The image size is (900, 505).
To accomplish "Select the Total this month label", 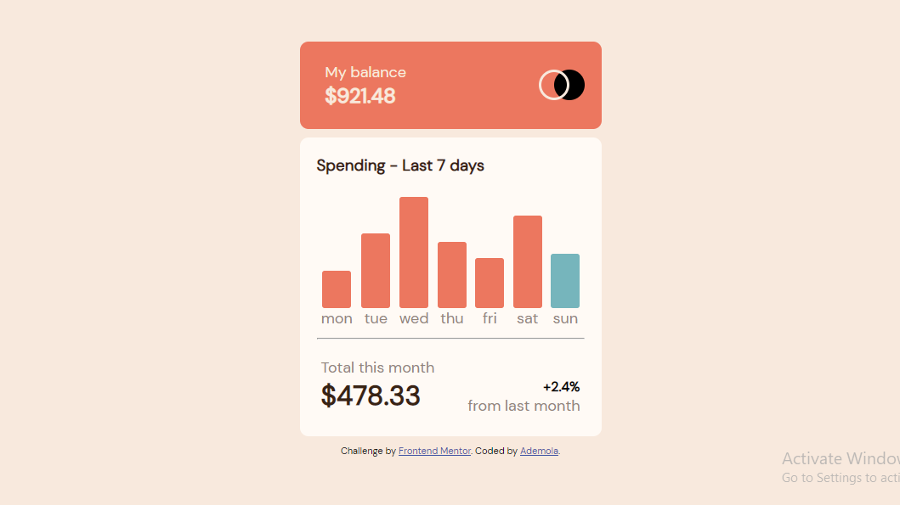I will [377, 368].
